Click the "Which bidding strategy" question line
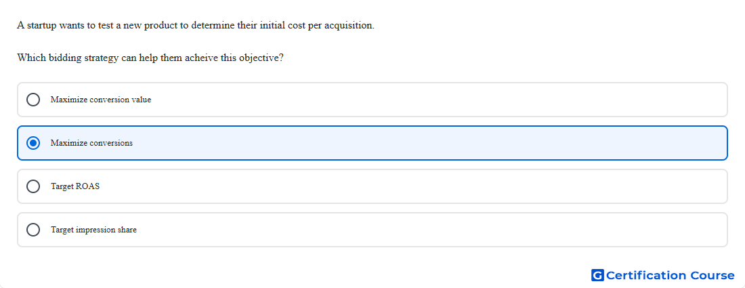Image resolution: width=745 pixels, height=288 pixels. tap(150, 58)
